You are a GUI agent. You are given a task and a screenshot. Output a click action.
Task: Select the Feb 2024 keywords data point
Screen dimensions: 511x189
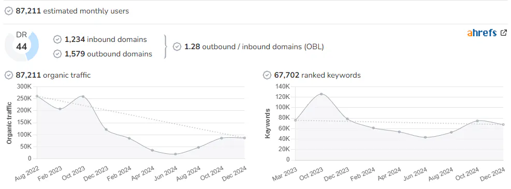tap(373, 128)
